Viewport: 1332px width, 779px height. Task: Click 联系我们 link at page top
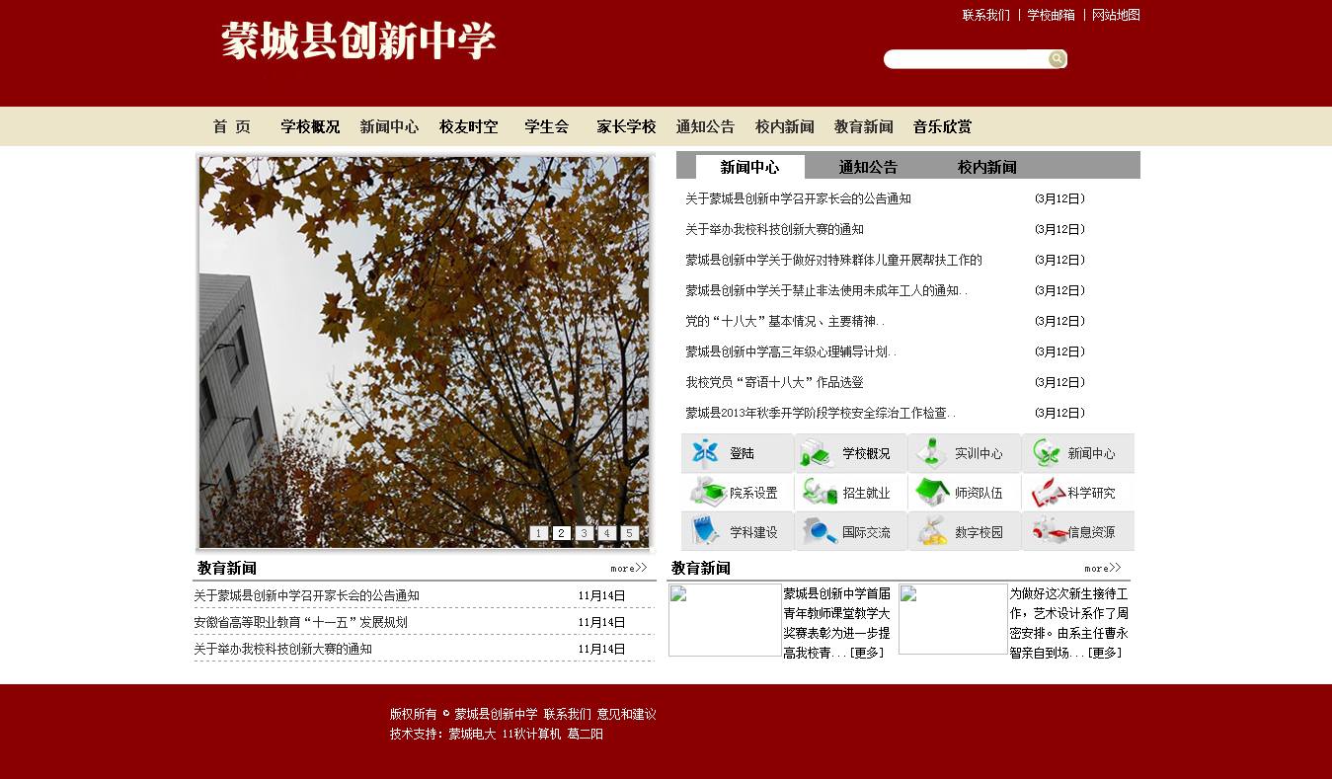coord(986,15)
